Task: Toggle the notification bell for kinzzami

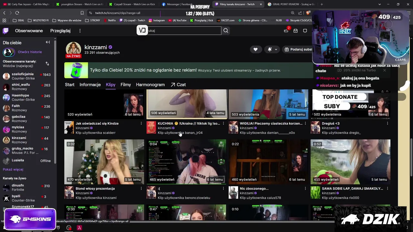Action: point(270,49)
